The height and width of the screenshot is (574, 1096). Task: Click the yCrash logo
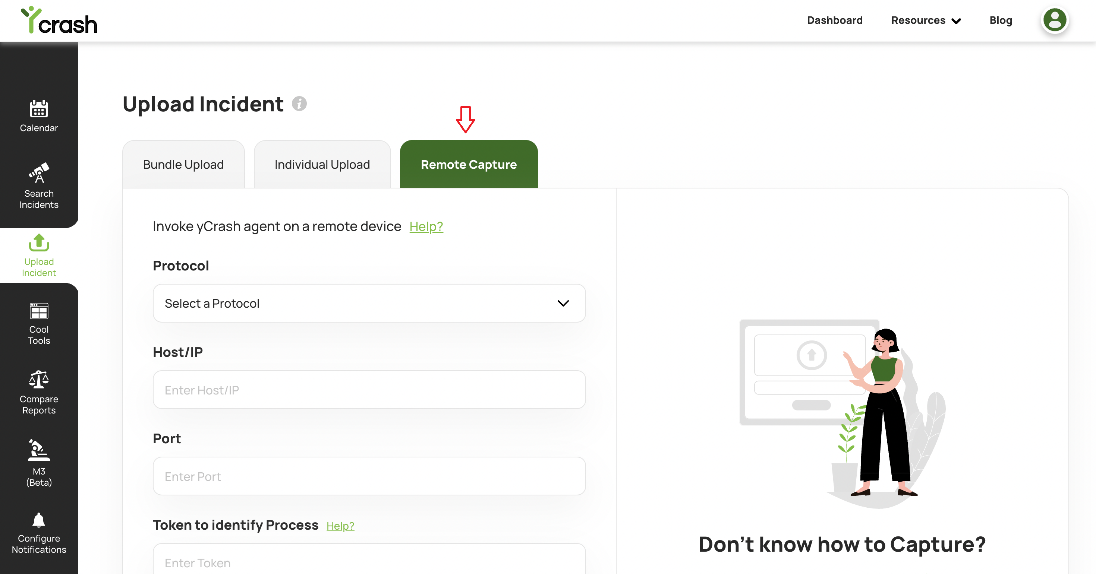point(59,20)
